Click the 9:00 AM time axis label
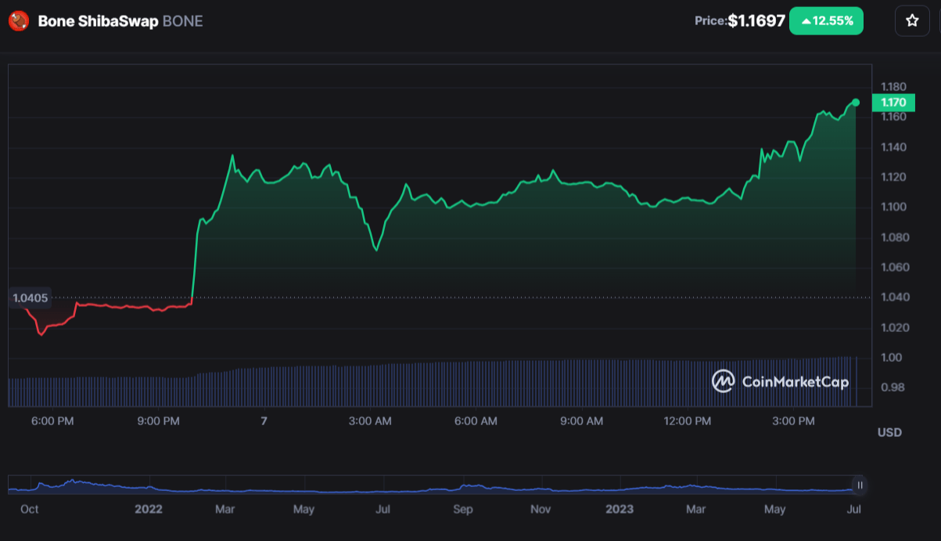Screen dimensions: 941x541 [582, 421]
